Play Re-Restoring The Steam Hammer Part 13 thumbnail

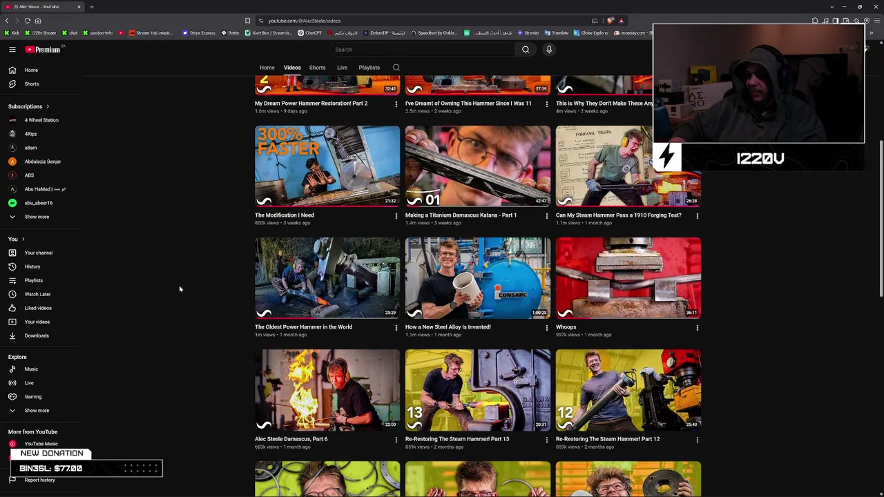pyautogui.click(x=478, y=390)
